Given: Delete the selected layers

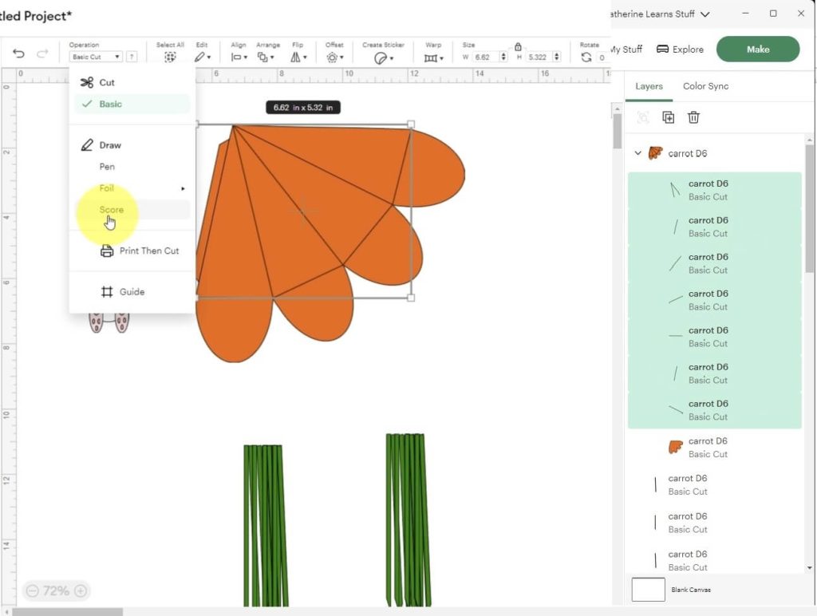Looking at the screenshot, I should pos(693,117).
